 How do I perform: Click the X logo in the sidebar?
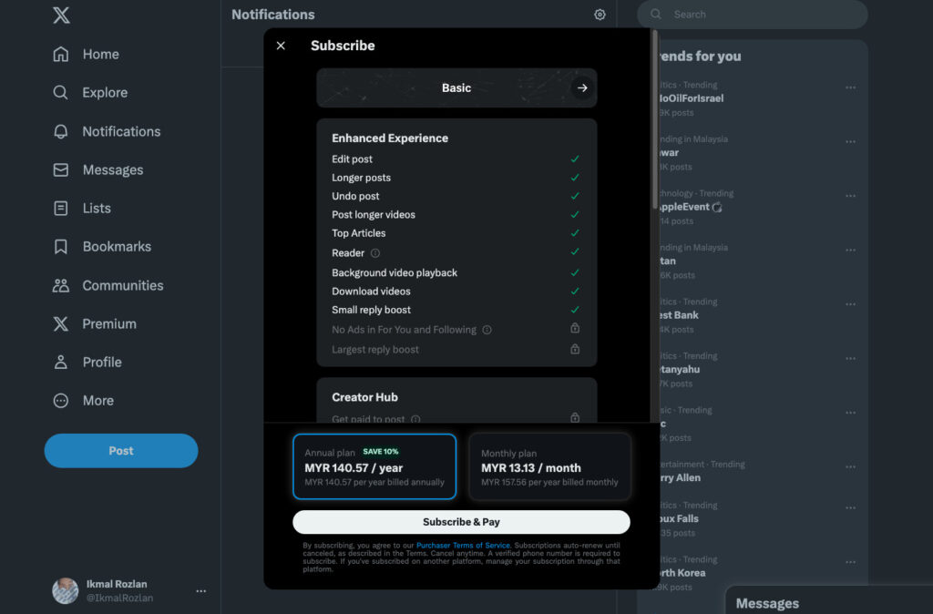pyautogui.click(x=61, y=15)
